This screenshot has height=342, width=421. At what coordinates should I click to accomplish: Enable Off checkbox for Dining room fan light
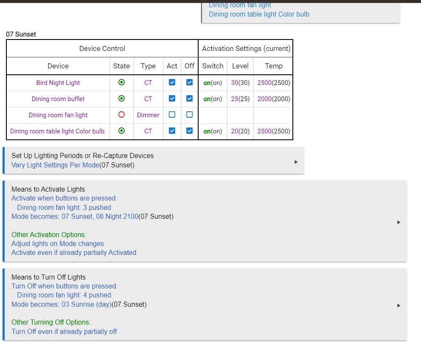(189, 115)
